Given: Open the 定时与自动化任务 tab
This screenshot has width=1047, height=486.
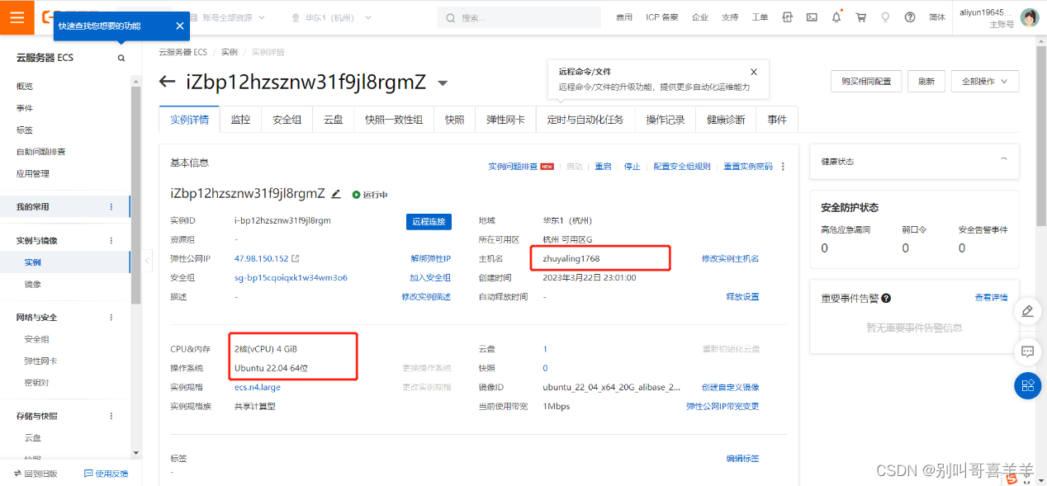Looking at the screenshot, I should point(585,120).
